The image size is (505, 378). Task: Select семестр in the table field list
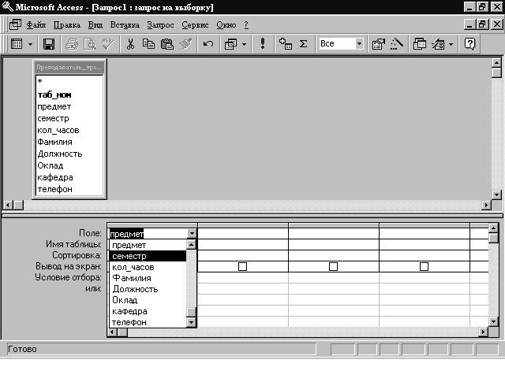(x=69, y=118)
